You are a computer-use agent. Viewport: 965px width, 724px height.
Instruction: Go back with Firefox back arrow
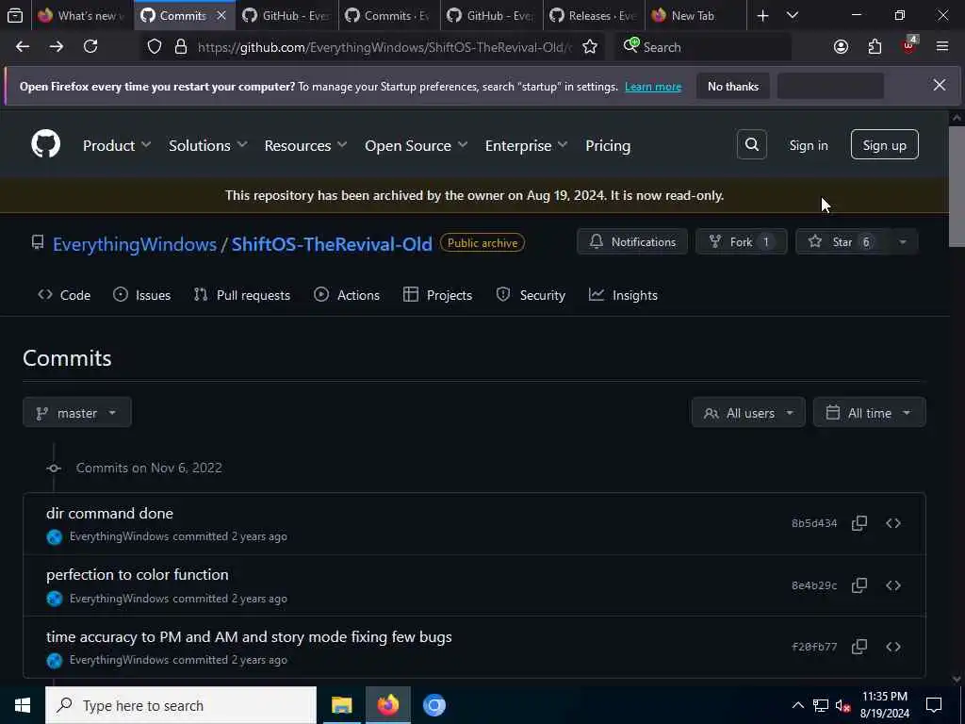click(23, 47)
